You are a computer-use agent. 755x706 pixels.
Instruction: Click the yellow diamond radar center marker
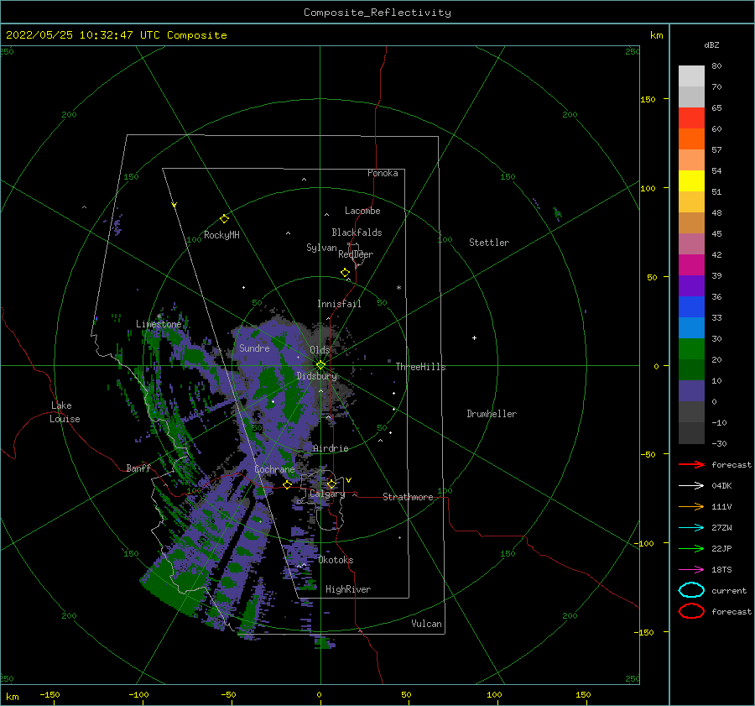pos(320,365)
